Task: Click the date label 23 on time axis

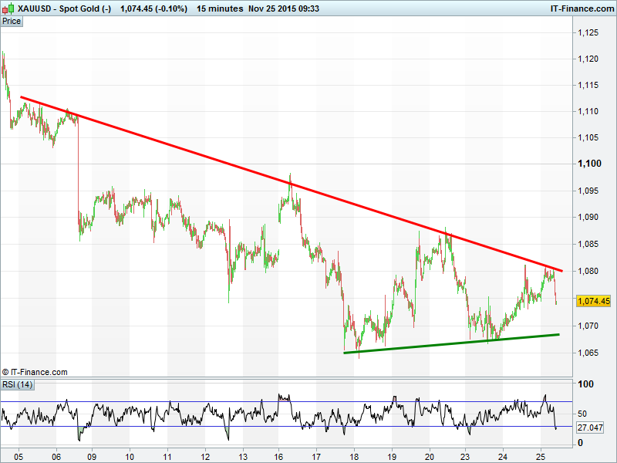Action: (465, 455)
